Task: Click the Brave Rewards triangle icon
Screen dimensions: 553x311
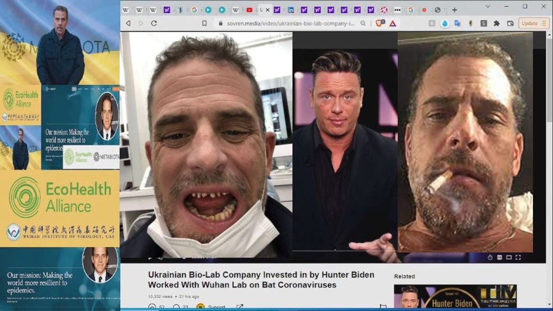Action: (x=392, y=23)
